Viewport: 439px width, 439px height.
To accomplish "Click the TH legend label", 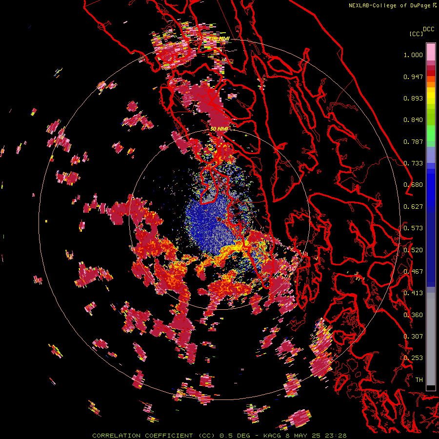I will [419, 380].
